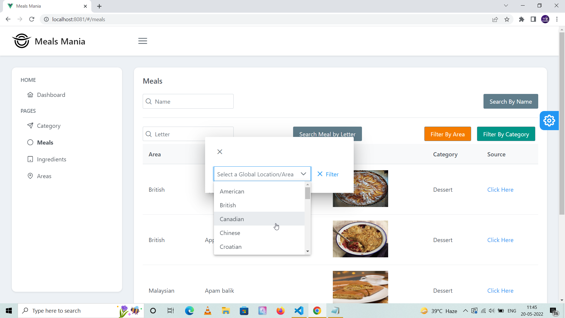This screenshot has width=565, height=318.
Task: Click the apple tart meal thumbnail
Action: 371,188
